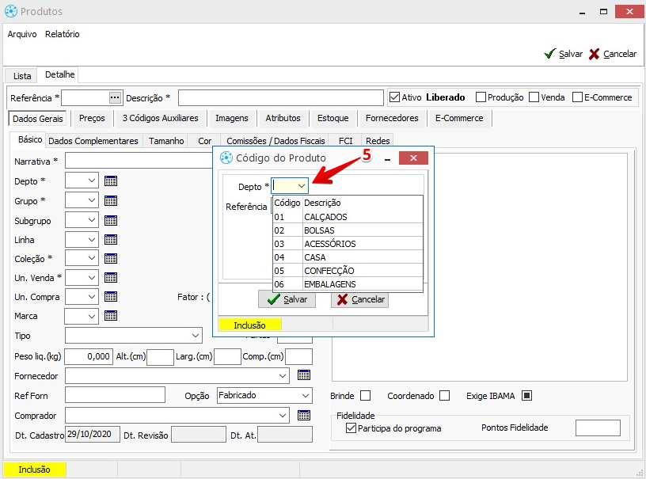Enable the E-Commerce checkbox
This screenshot has height=479, width=646.
tap(577, 97)
